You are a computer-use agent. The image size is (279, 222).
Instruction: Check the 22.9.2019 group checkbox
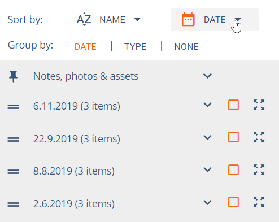(x=233, y=137)
